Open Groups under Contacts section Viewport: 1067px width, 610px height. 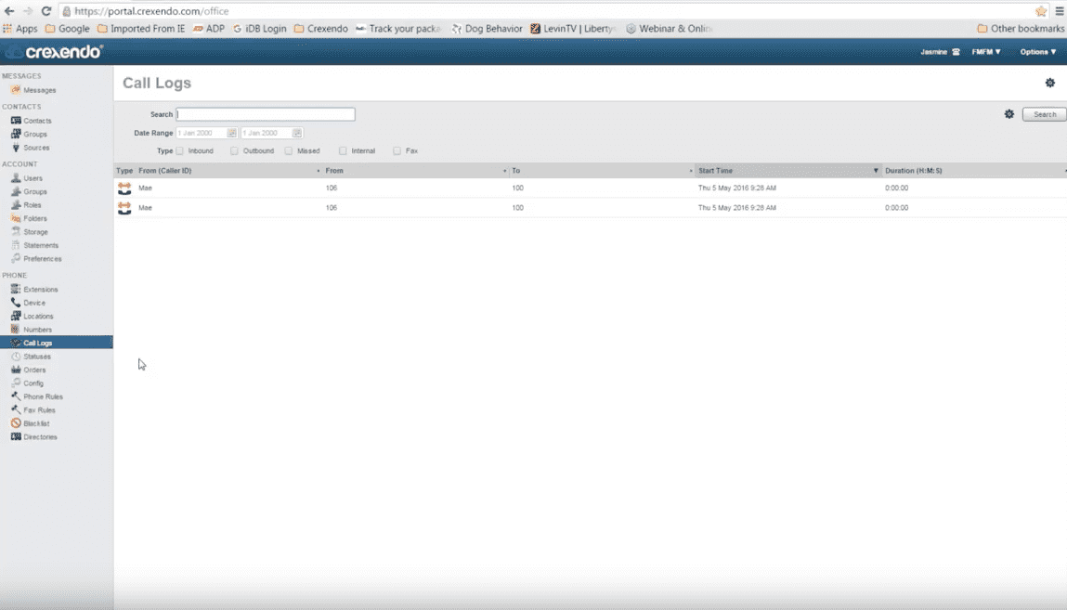point(34,134)
